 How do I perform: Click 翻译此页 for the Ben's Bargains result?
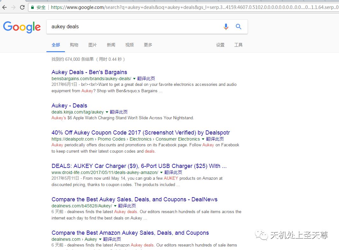pos(146,79)
